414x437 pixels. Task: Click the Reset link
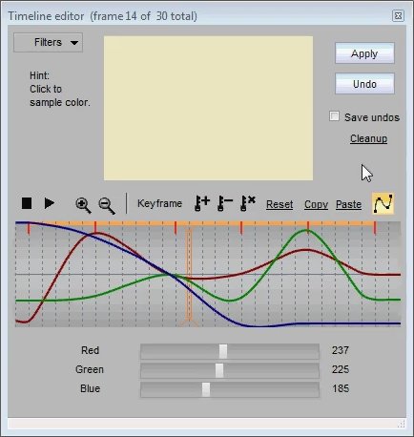click(x=279, y=204)
